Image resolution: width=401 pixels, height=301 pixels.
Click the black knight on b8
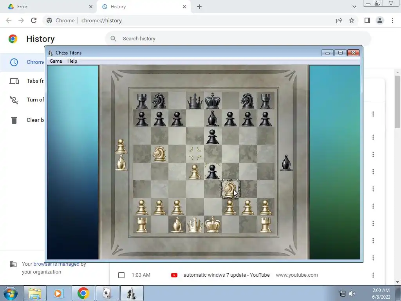pyautogui.click(x=159, y=101)
